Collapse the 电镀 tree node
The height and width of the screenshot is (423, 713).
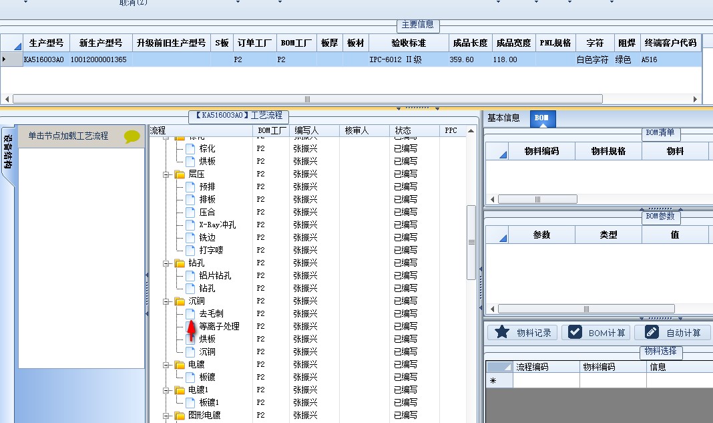(x=166, y=365)
